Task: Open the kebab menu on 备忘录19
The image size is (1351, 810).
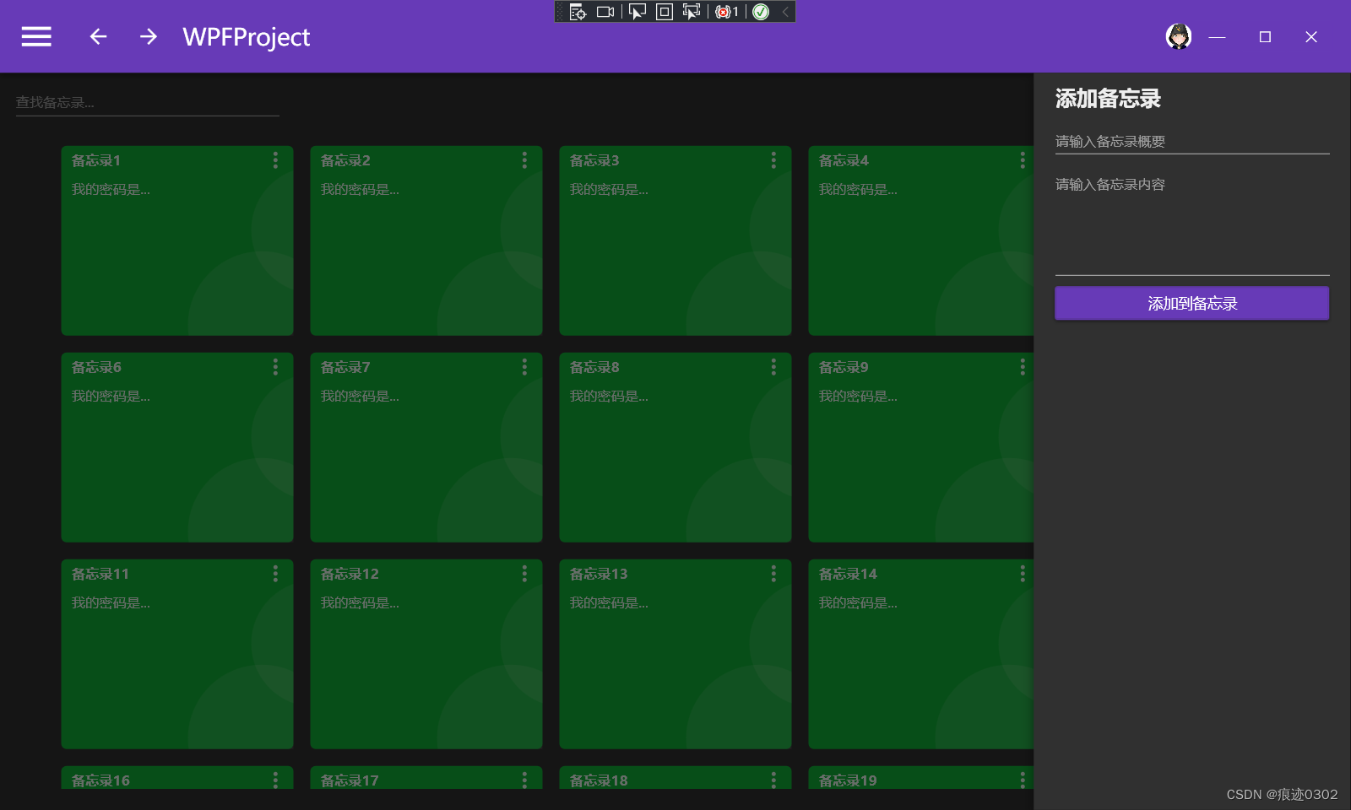Action: pos(1023,780)
